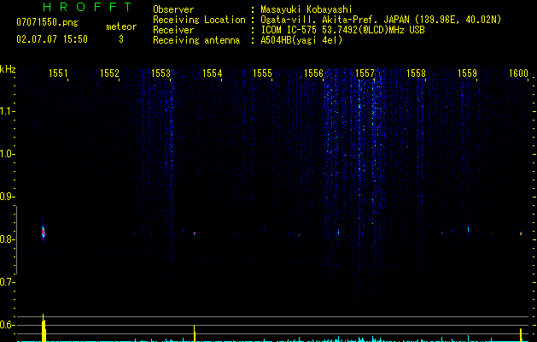Click the 1552 time marker
The image size is (537, 342).
coord(109,74)
